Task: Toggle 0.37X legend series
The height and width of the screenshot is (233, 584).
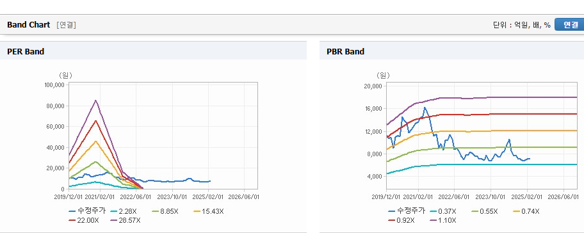Action: point(444,211)
